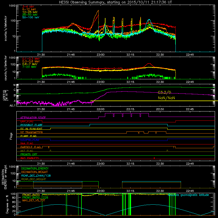Click the red 0.1-0.3 MeV bump near 22:25
Image resolution: width=218 pixels, height=218 pixels.
pos(149,64)
